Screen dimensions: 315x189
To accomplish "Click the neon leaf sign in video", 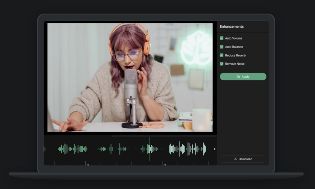I will (196, 48).
